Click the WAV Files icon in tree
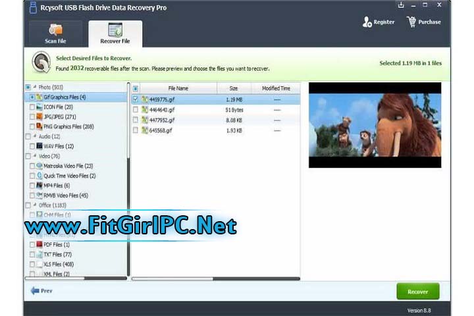Screen dimensions: 474x316 [x=39, y=146]
